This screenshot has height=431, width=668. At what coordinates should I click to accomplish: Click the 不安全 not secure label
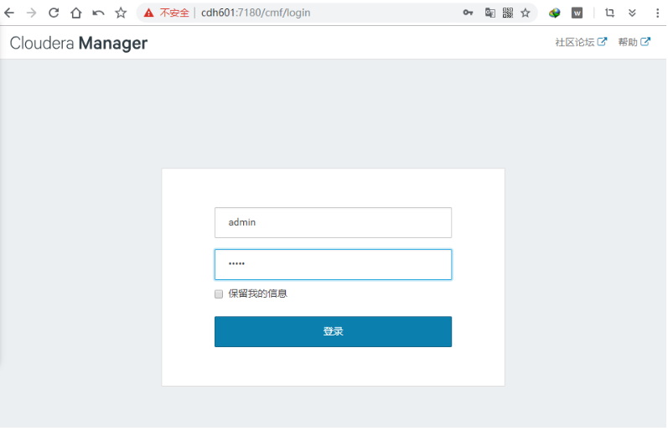click(x=174, y=13)
